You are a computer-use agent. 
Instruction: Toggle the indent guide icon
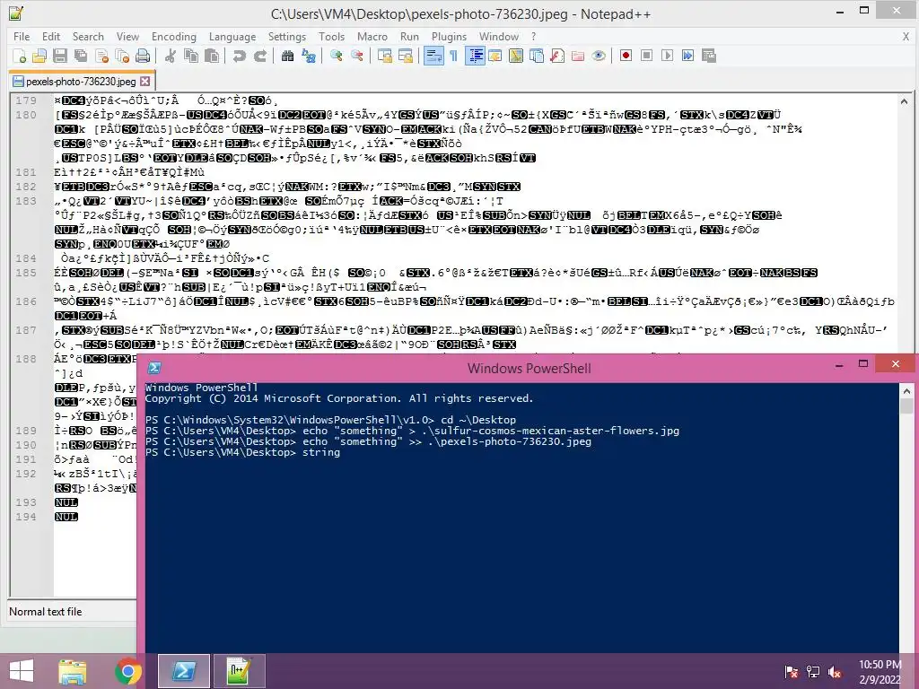476,56
